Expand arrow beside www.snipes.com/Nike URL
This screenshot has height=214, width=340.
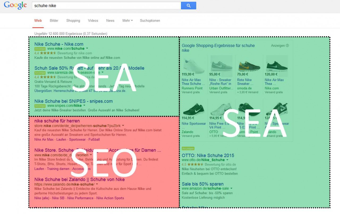[x=84, y=105]
